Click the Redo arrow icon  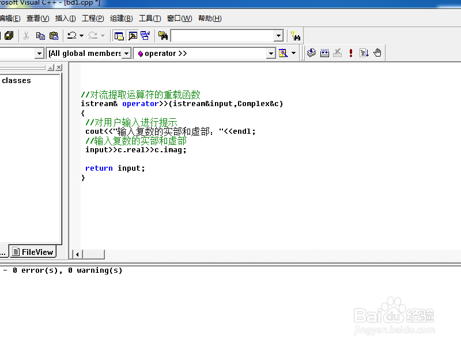(x=93, y=36)
